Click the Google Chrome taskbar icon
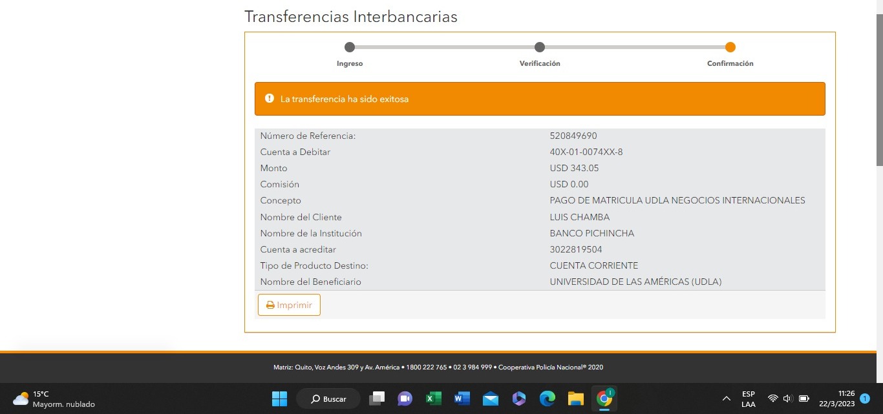This screenshot has width=883, height=414. (x=604, y=398)
